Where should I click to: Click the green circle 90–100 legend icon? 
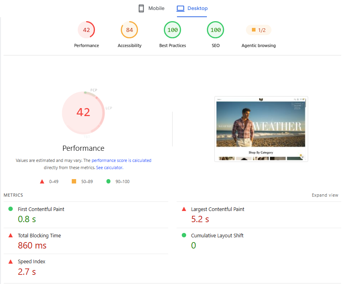(x=108, y=181)
